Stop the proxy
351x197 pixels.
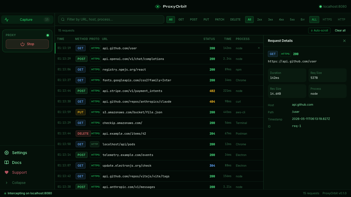pos(27,44)
